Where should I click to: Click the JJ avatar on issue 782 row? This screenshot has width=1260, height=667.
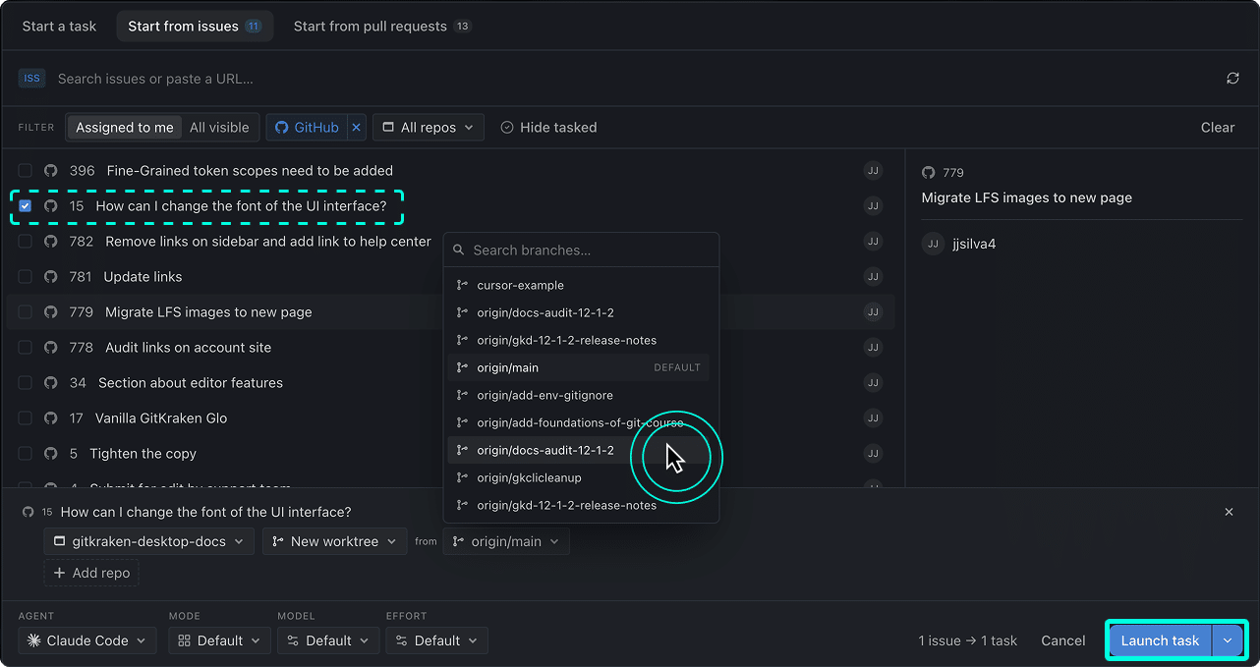873,242
